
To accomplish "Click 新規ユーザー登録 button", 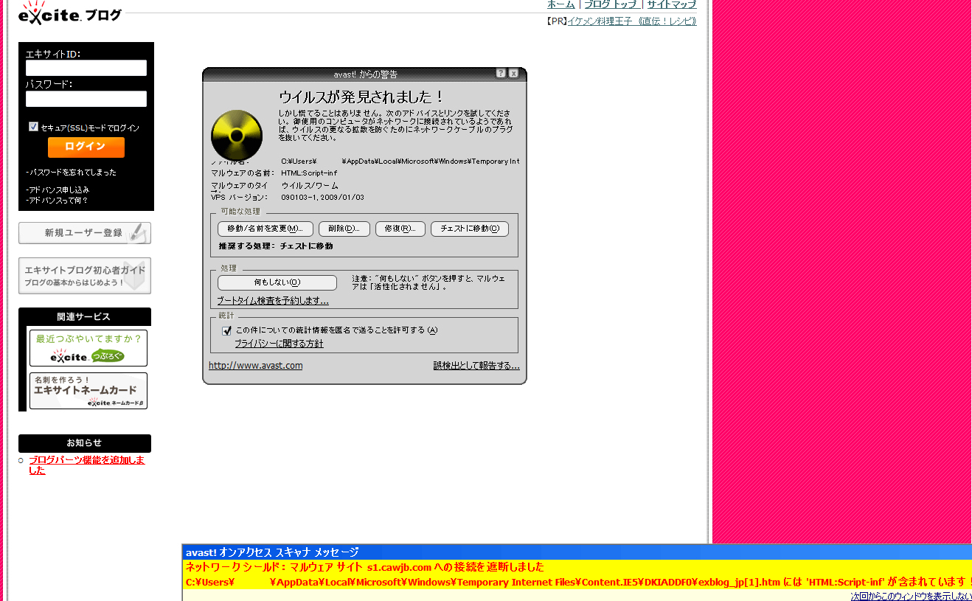I will [x=85, y=233].
